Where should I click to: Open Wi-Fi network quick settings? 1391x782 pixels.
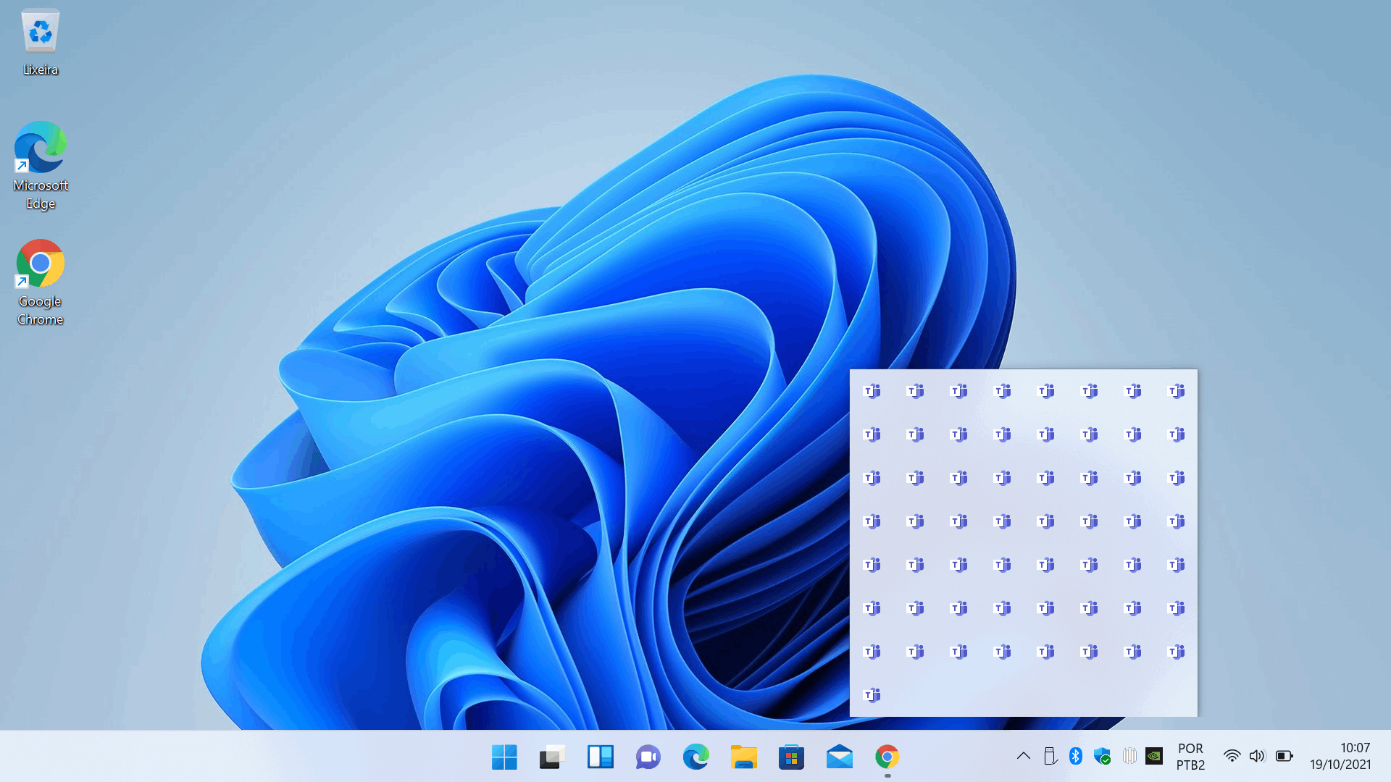[1232, 756]
